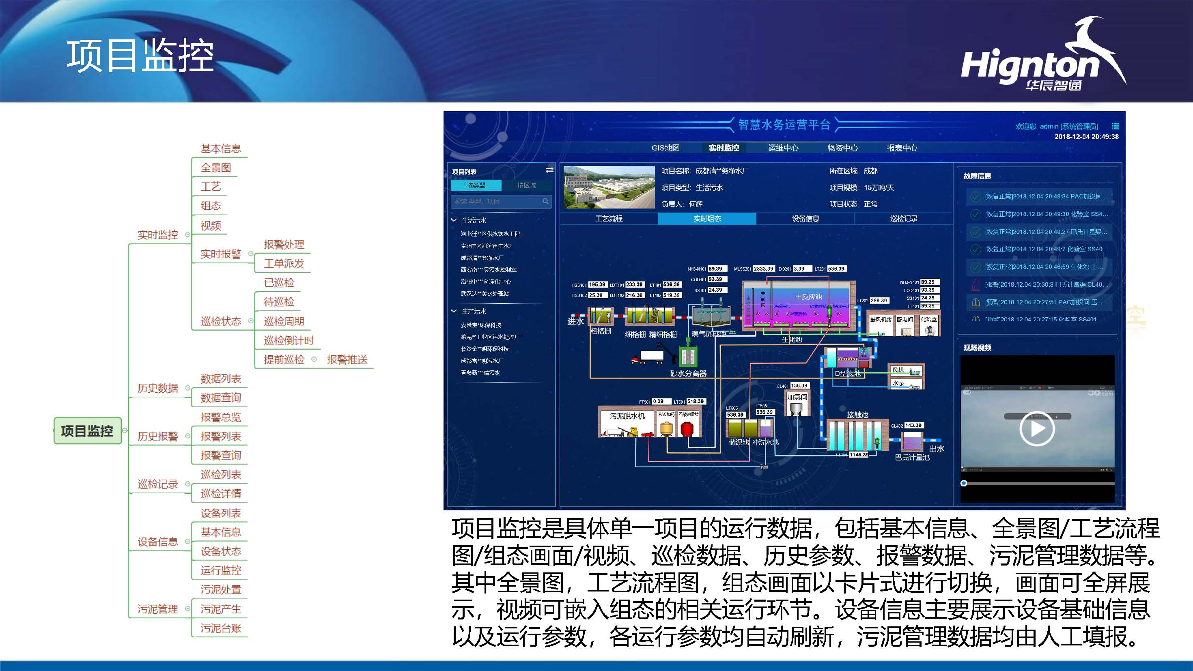
Task: Switch project list to 按类型 mode
Action: pos(476,185)
